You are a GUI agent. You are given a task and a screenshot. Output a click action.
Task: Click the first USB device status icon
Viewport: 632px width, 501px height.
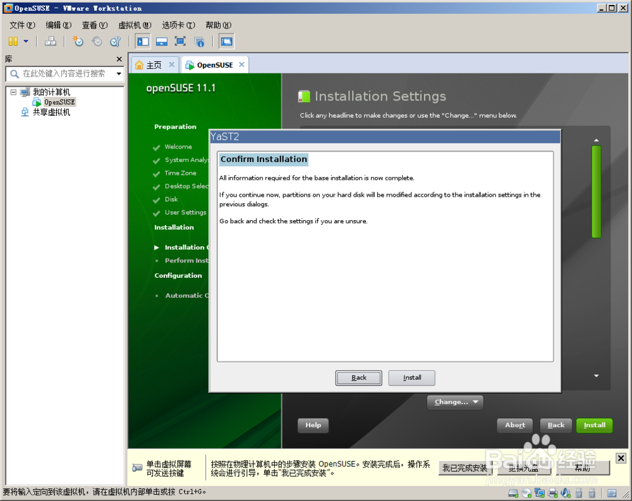tap(579, 493)
